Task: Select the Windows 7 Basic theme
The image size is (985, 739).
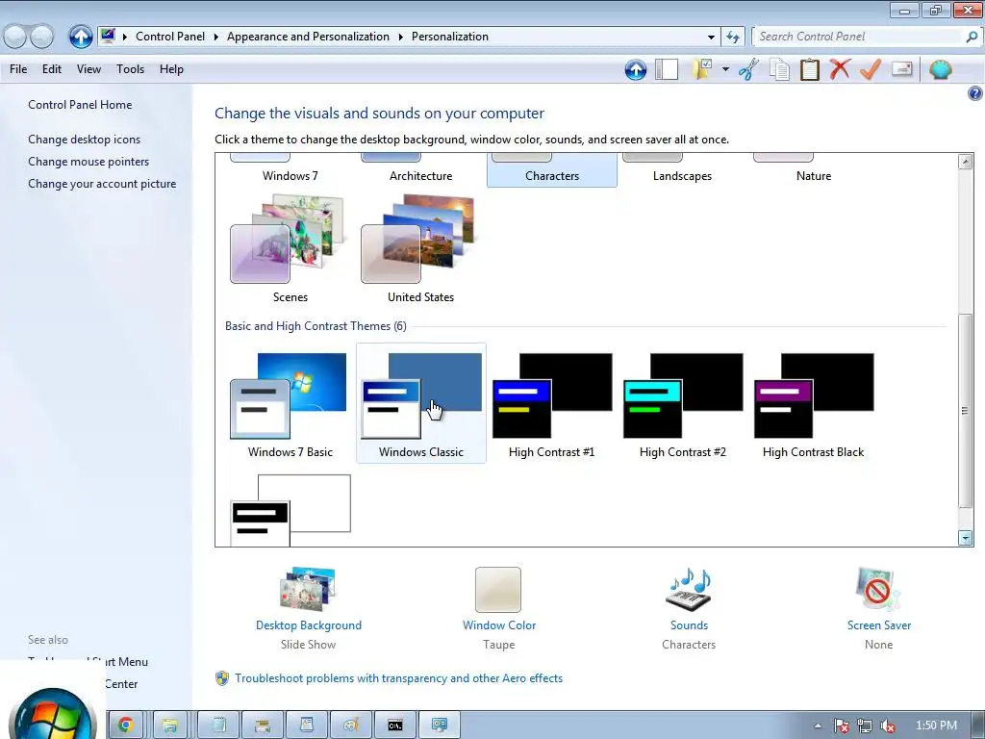Action: click(290, 405)
